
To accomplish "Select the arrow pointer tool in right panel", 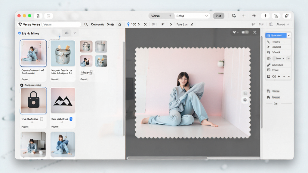I will (269, 47).
